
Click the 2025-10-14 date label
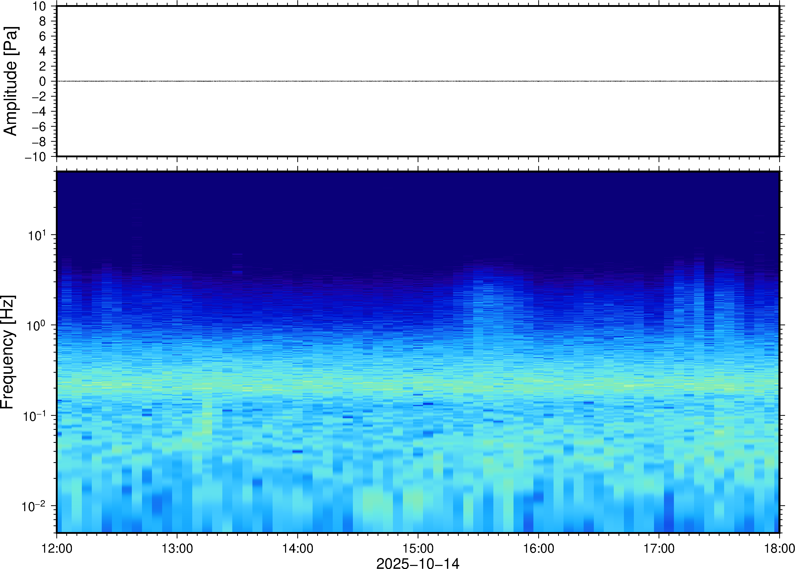(x=418, y=563)
